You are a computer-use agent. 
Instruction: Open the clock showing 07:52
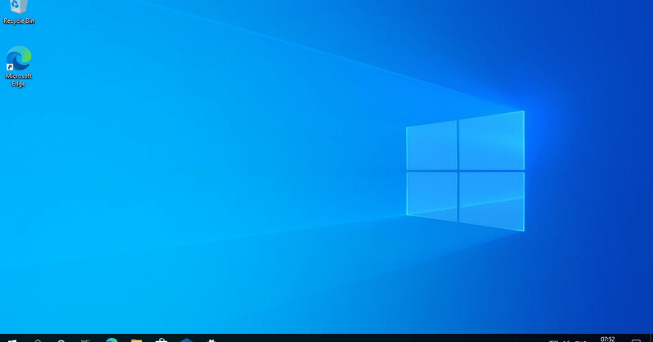pyautogui.click(x=608, y=339)
